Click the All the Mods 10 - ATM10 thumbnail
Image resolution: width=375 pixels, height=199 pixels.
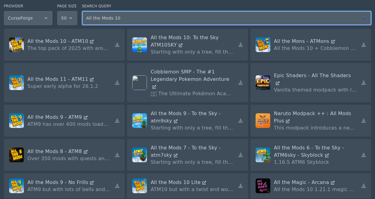tap(17, 45)
